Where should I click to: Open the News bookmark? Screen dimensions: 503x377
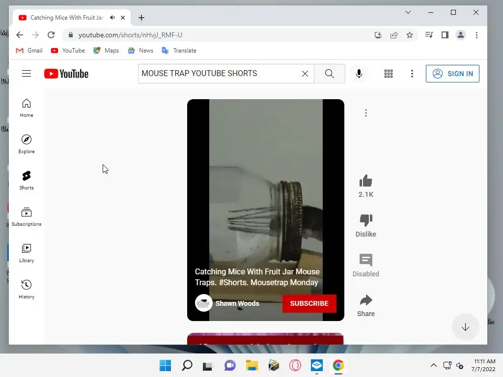[x=140, y=51]
